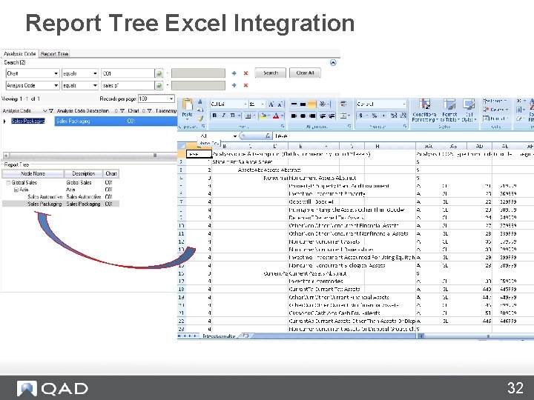This screenshot has height=400, width=534.
Task: Open the font size dropdown in Excel
Action: click(263, 104)
